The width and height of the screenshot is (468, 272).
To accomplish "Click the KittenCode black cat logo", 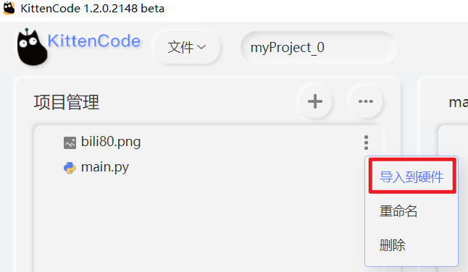I will (x=32, y=47).
